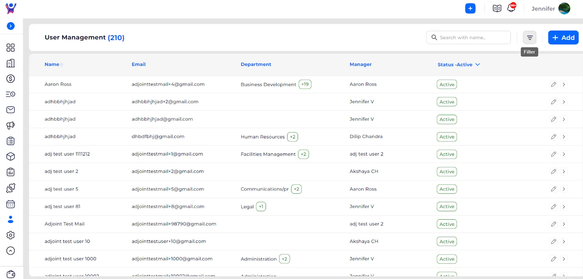The image size is (583, 279).
Task: Edit adj test user 1111212 with pencil
Action: 553,154
